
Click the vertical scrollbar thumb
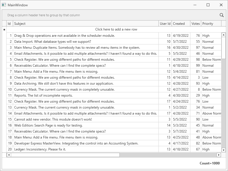(223, 48)
